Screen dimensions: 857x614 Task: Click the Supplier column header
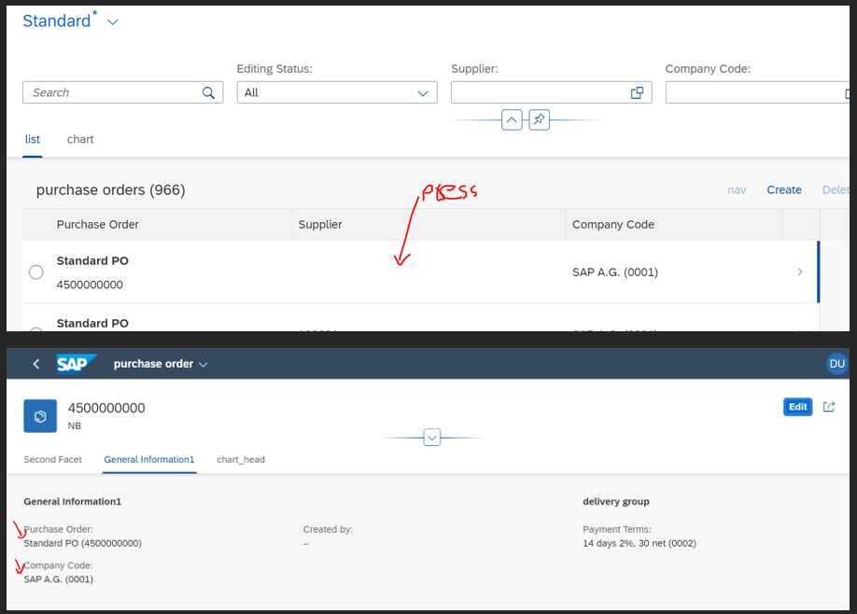click(319, 225)
